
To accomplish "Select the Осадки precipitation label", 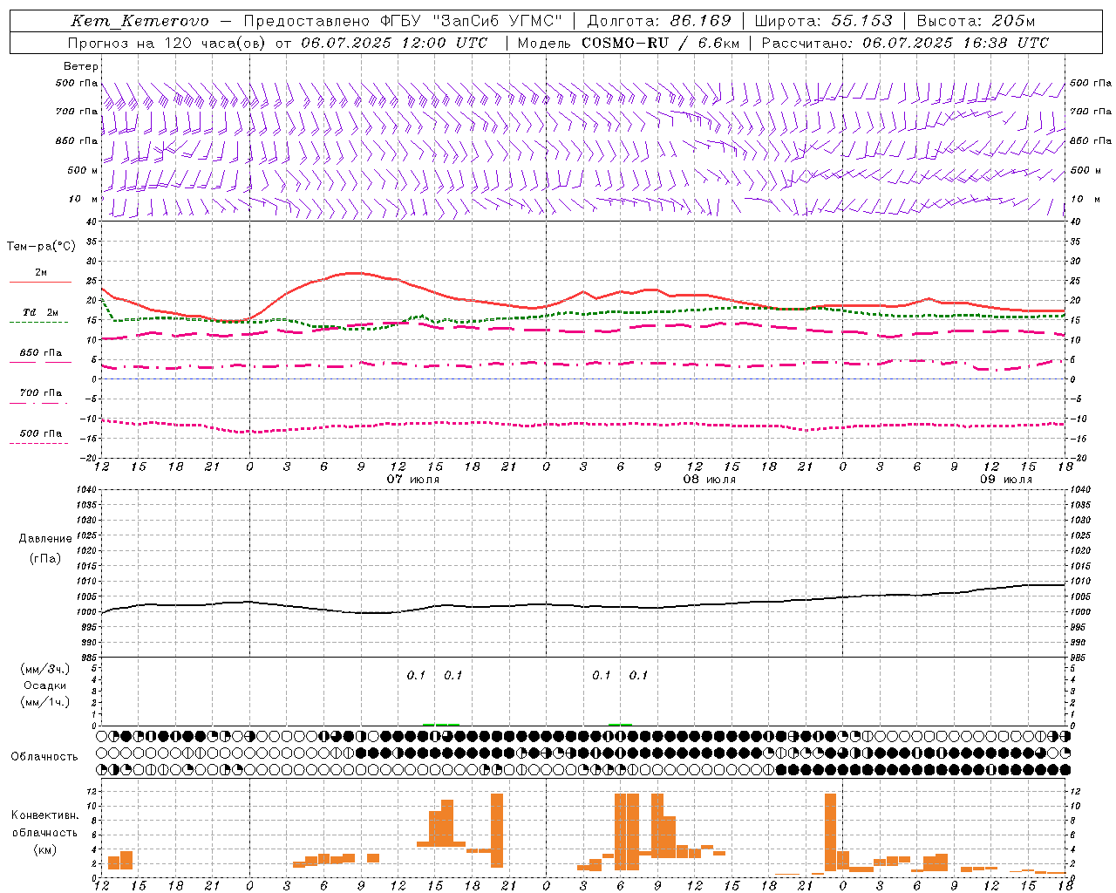I will (x=45, y=685).
